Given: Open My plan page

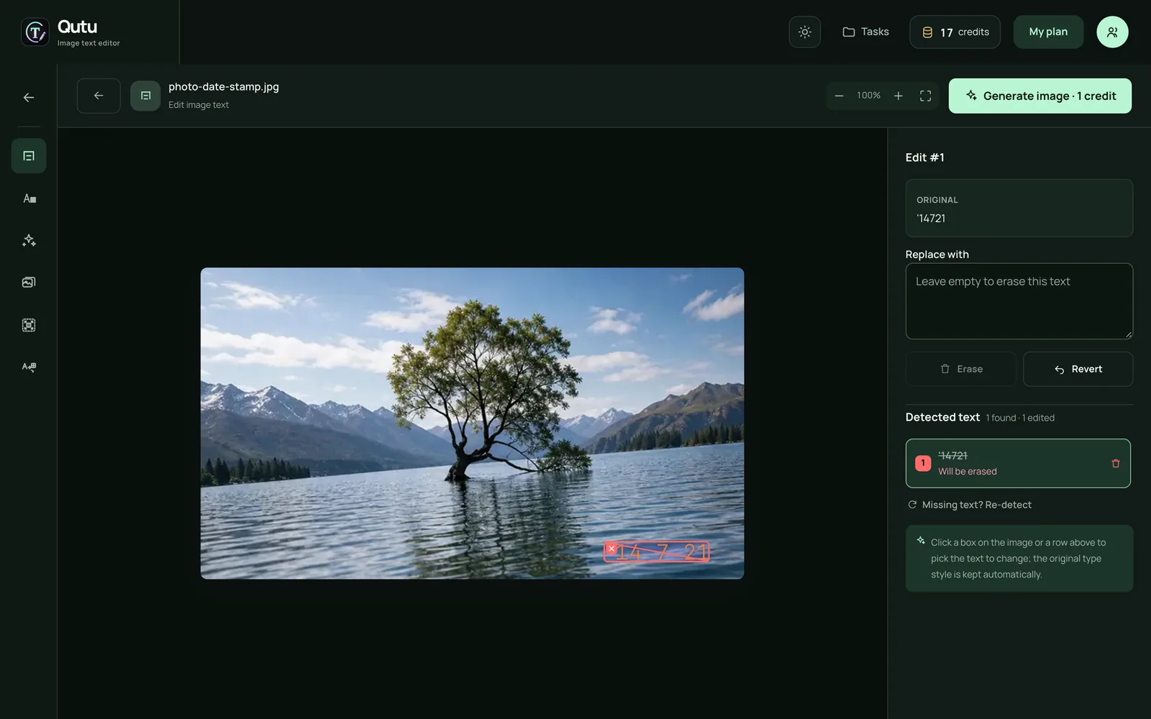Looking at the screenshot, I should [x=1048, y=32].
